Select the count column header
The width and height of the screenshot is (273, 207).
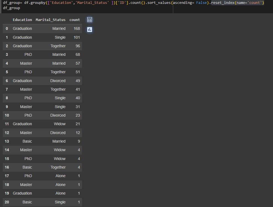[75, 20]
